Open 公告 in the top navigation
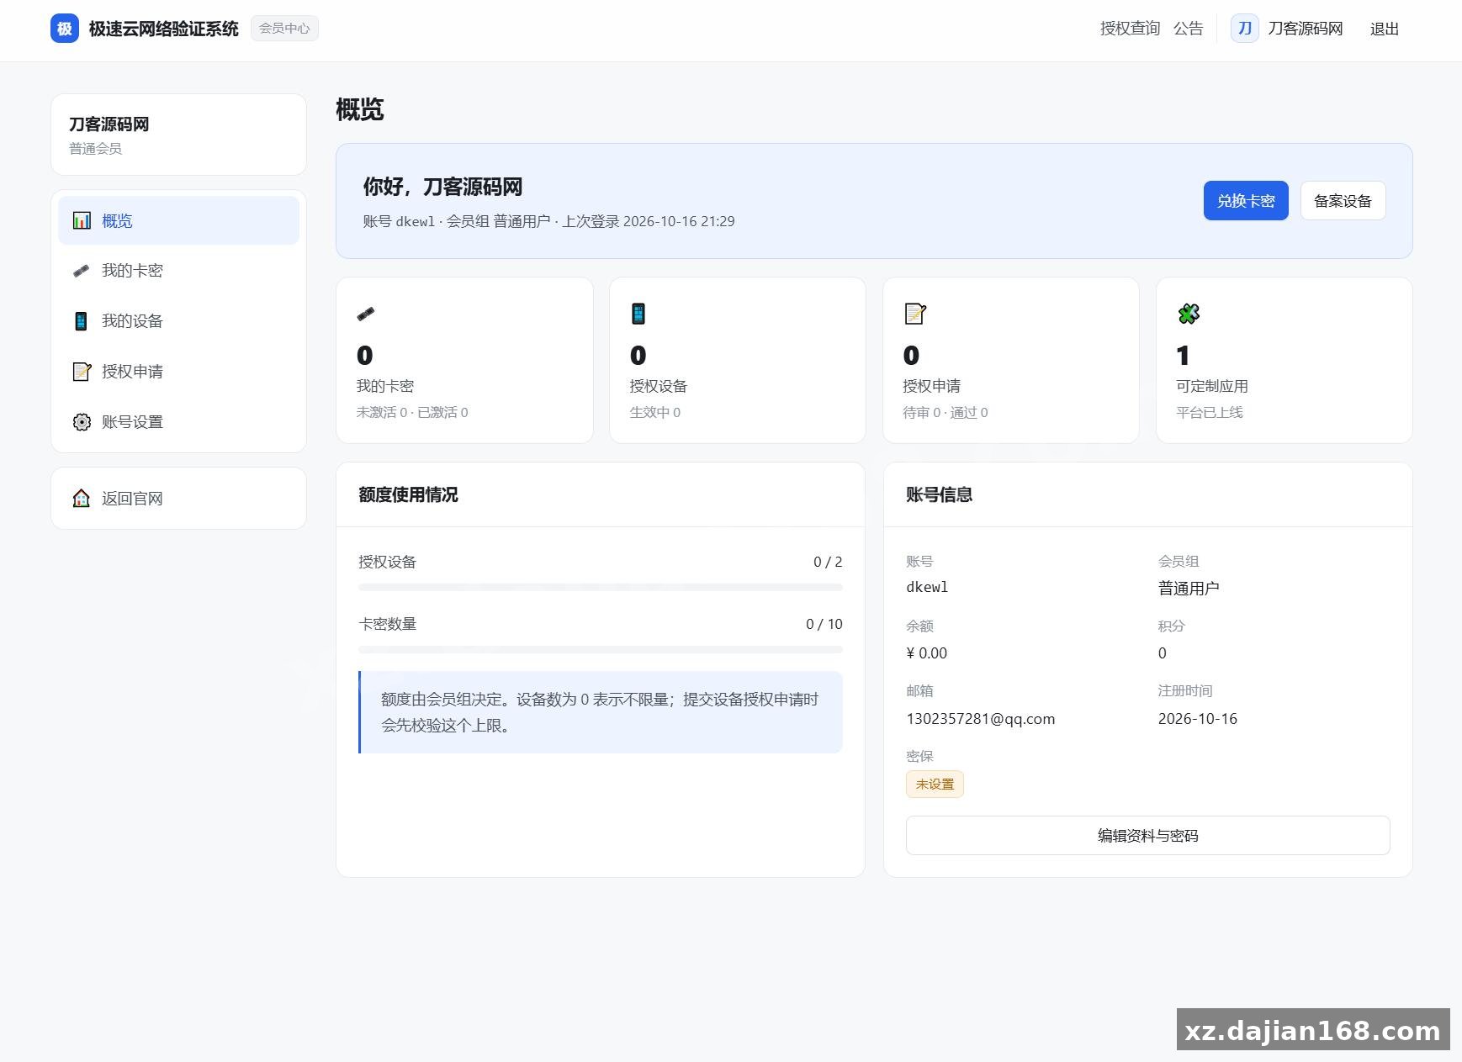This screenshot has width=1462, height=1062. pos(1189,29)
